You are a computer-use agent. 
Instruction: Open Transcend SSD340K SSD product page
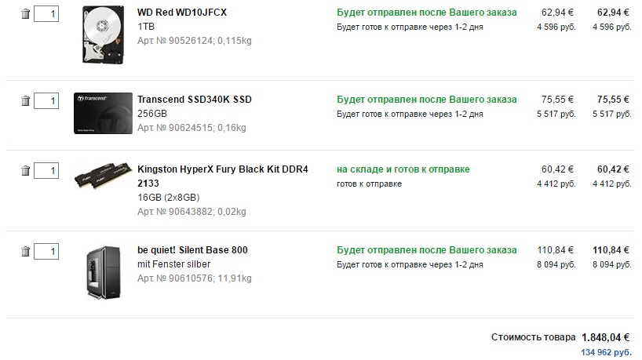[195, 100]
